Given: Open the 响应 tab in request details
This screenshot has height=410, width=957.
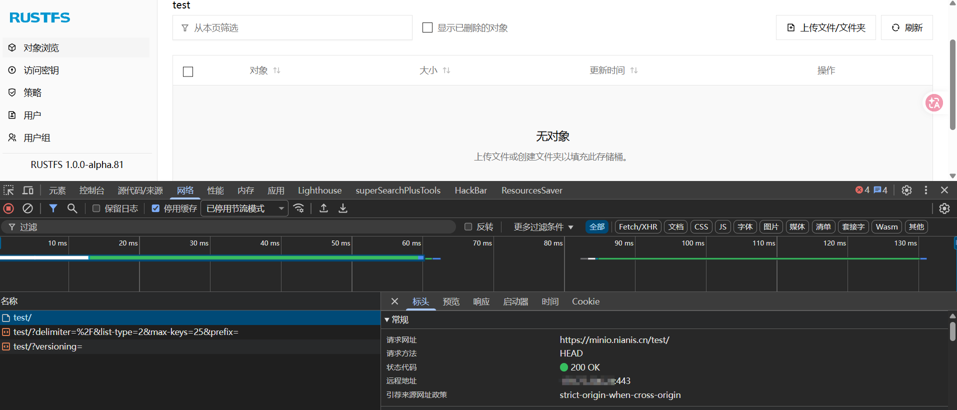Looking at the screenshot, I should coord(481,301).
